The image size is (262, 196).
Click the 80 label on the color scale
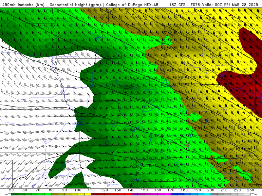click(x=51, y=190)
